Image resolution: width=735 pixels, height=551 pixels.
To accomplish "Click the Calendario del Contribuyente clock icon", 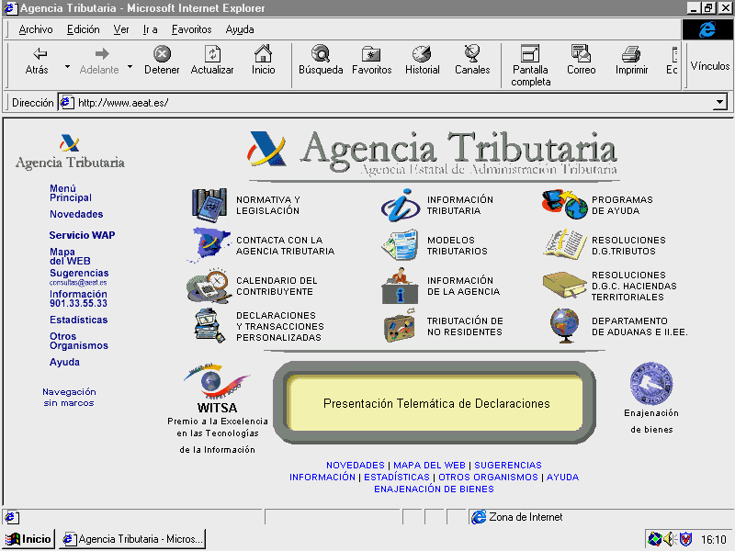I will pyautogui.click(x=209, y=286).
